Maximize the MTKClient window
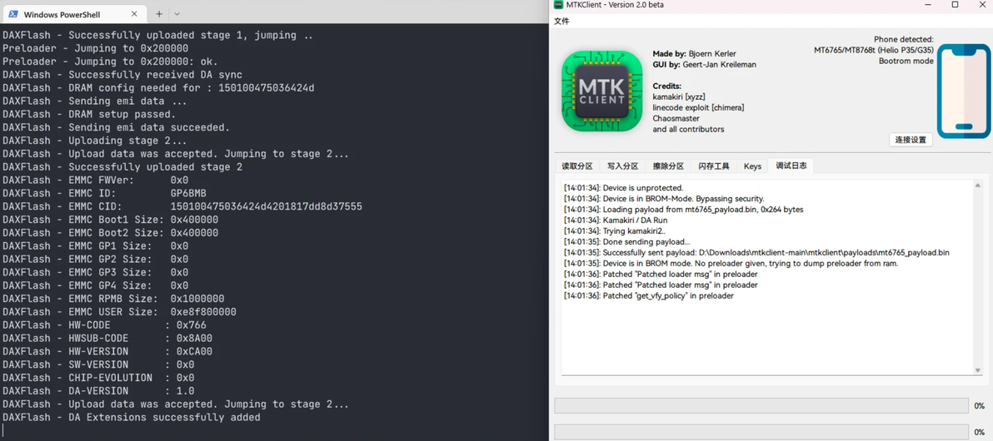This screenshot has height=441, width=993. tap(955, 4)
